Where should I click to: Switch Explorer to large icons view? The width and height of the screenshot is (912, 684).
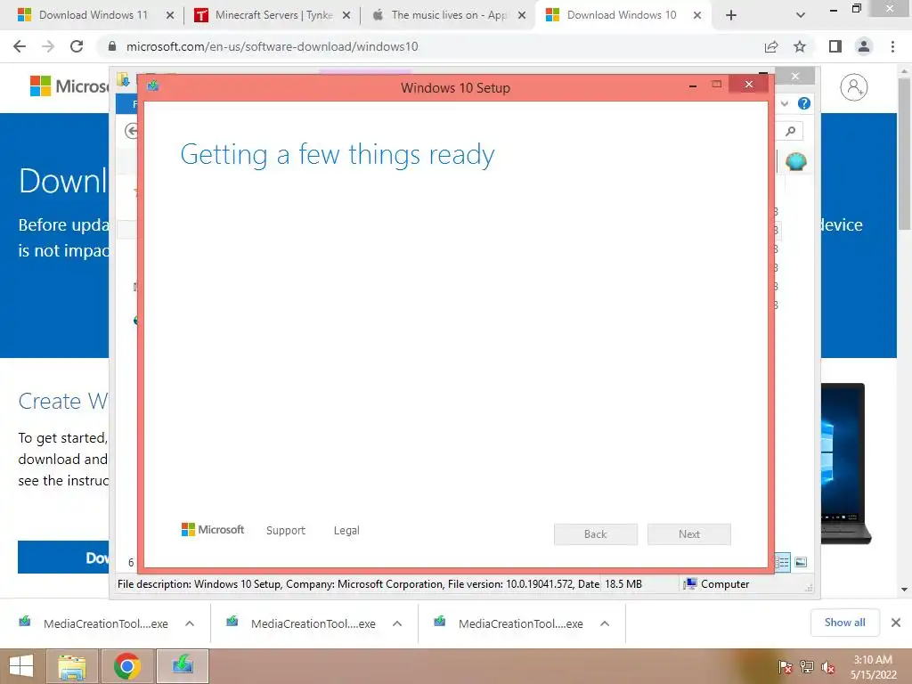click(x=801, y=562)
